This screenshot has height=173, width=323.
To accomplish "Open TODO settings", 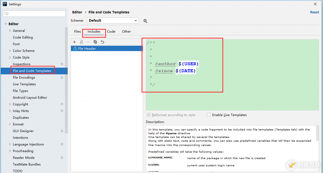I will (x=18, y=171).
